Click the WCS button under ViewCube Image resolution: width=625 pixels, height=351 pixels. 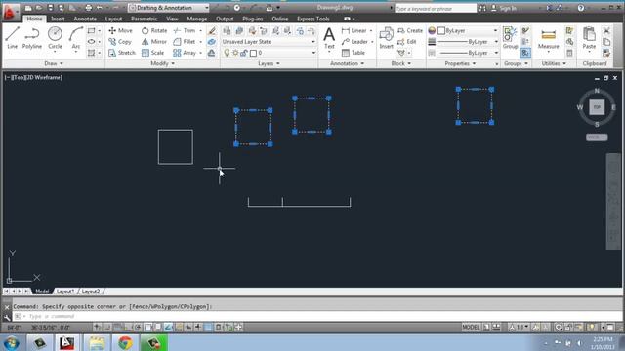coord(597,137)
